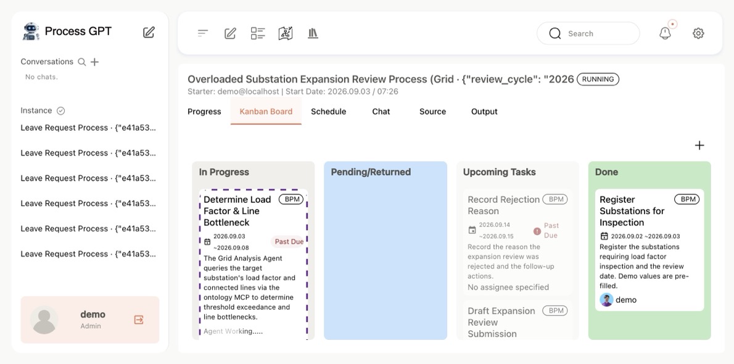
Task: Open the notifications bell
Action: coord(665,33)
